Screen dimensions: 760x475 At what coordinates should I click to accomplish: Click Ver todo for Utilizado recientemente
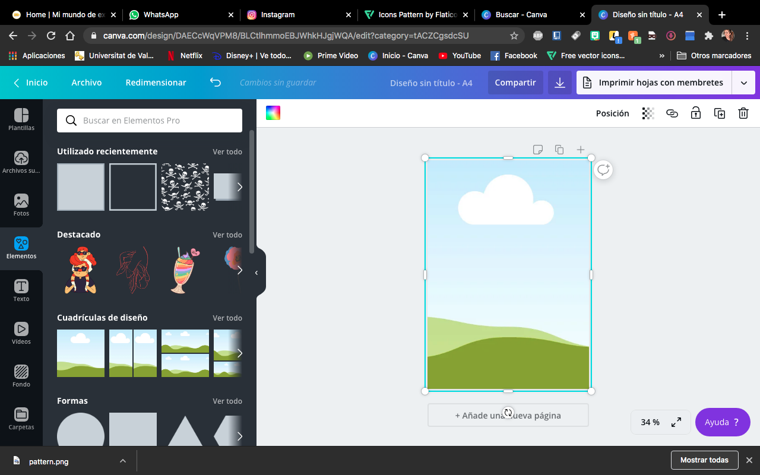coord(227,152)
